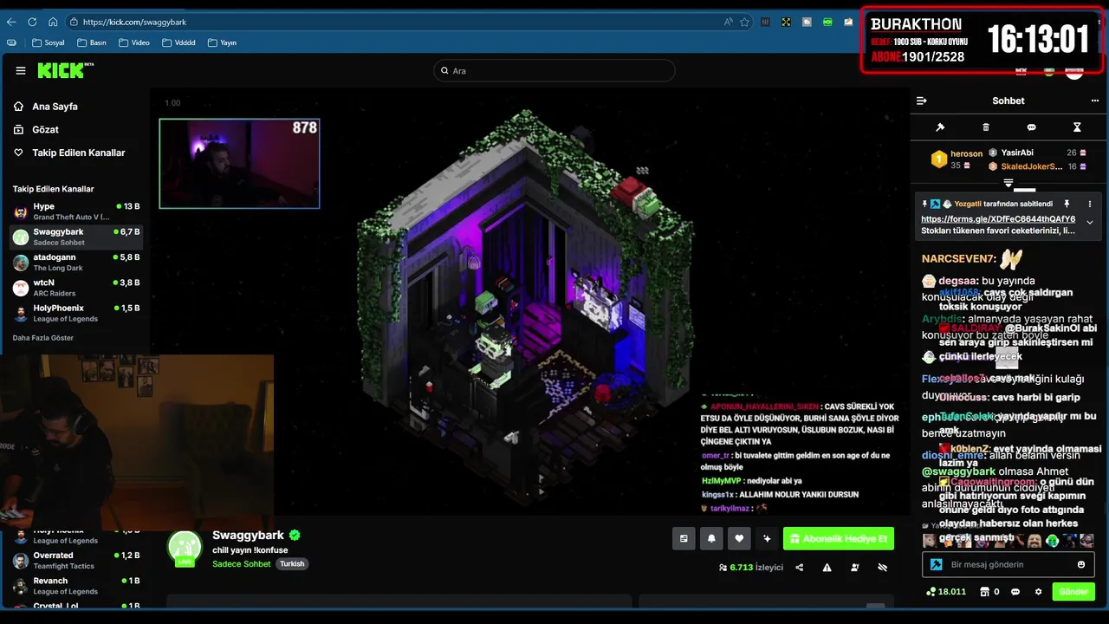Clear chat with trash icon
The height and width of the screenshot is (624, 1109).
click(986, 127)
